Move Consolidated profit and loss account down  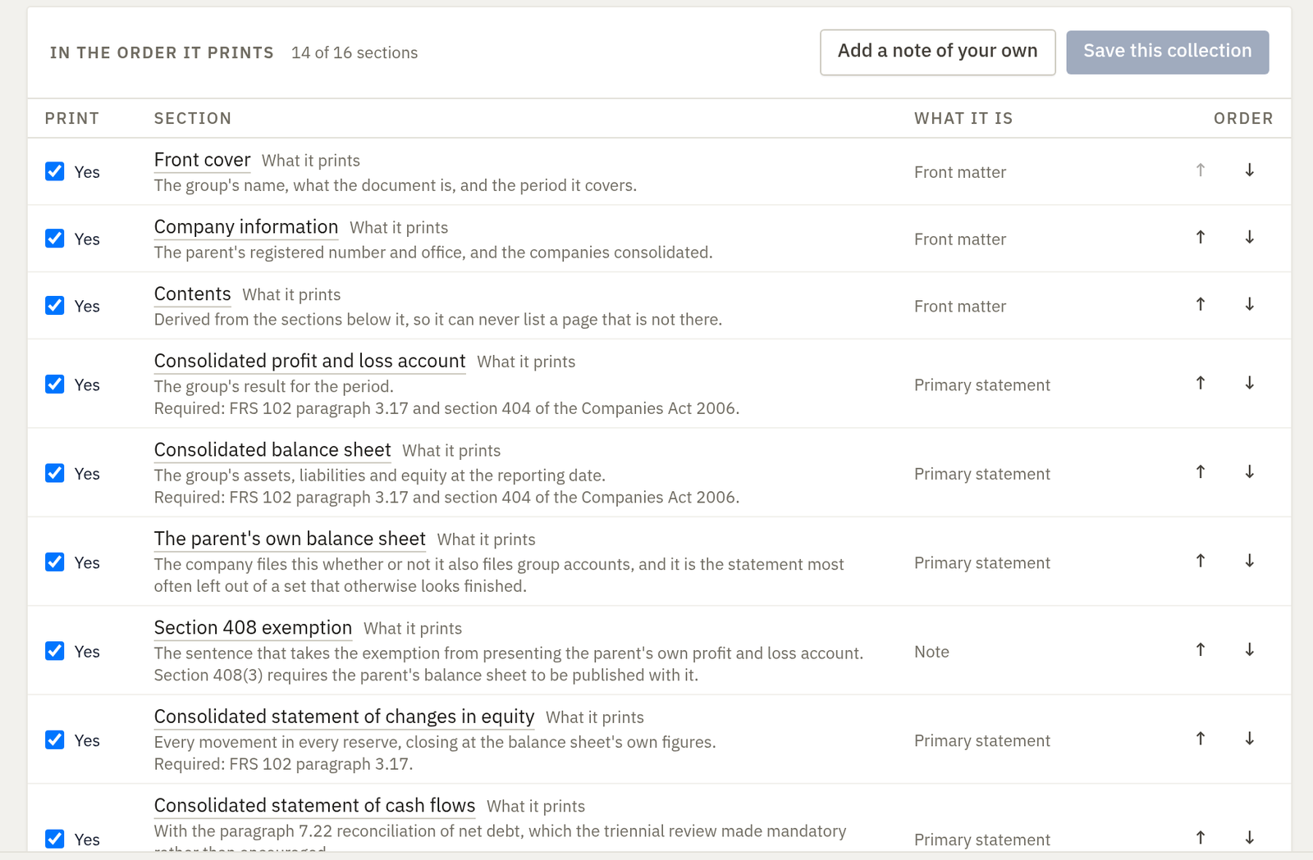pyautogui.click(x=1249, y=384)
